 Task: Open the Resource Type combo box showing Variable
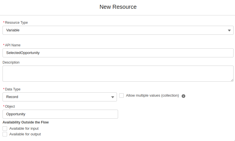[x=113, y=30]
